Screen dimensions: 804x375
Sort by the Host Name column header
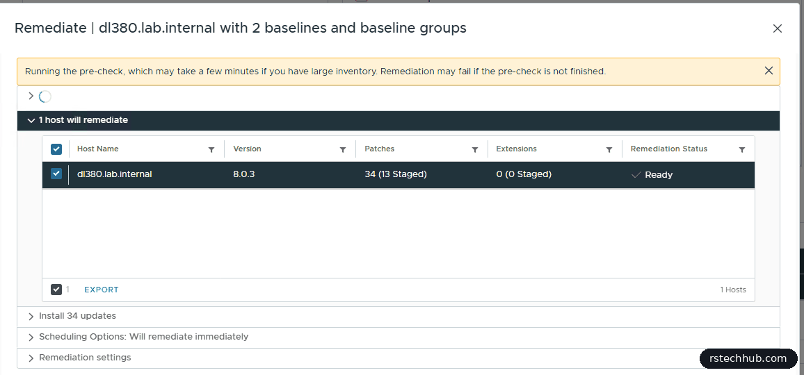click(98, 149)
